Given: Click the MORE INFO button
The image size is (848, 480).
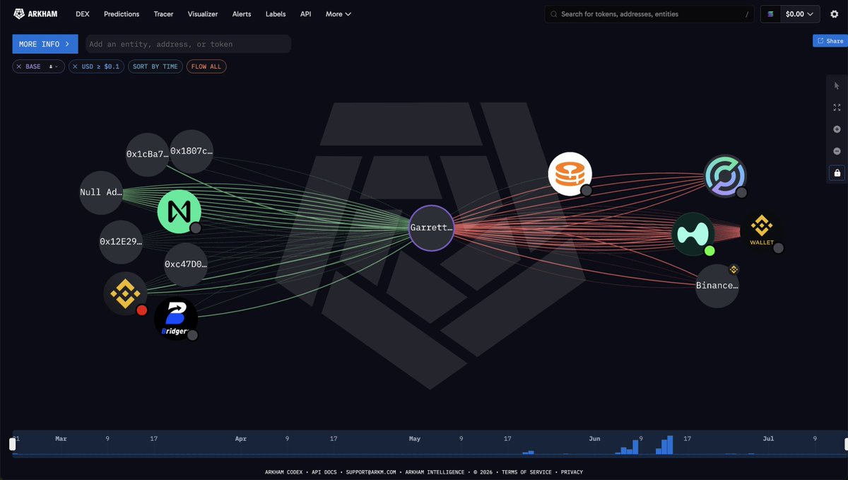Looking at the screenshot, I should coord(45,44).
